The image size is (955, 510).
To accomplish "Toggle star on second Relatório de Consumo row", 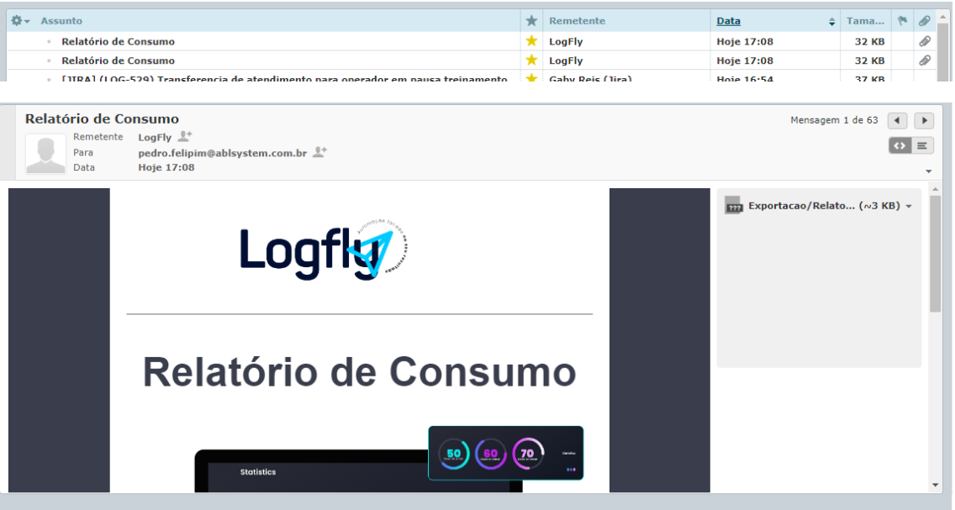I will [531, 60].
